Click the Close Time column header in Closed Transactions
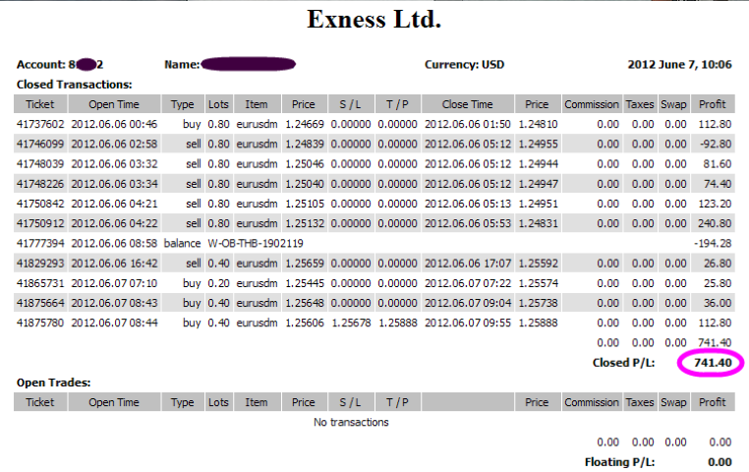The width and height of the screenshot is (749, 472). click(467, 104)
